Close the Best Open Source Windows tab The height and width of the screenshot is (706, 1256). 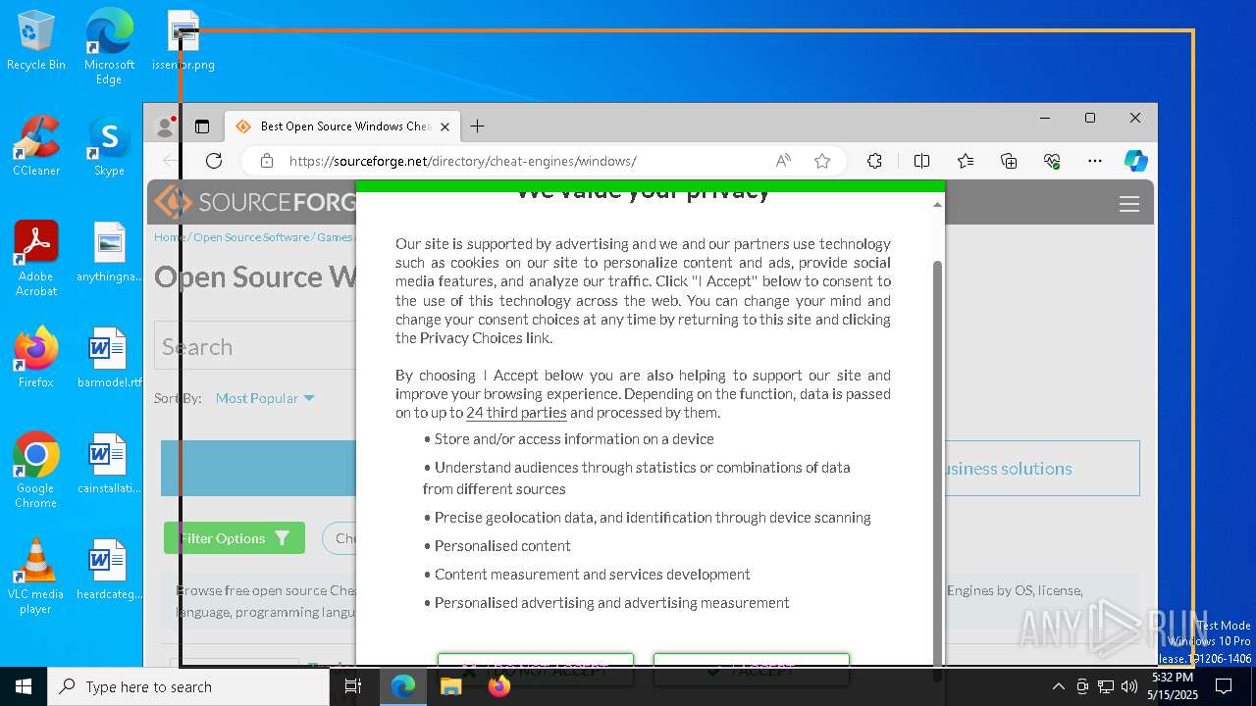click(445, 126)
